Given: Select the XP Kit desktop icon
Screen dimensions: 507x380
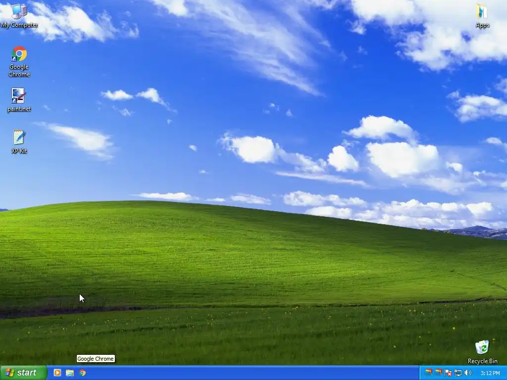Looking at the screenshot, I should [19, 142].
